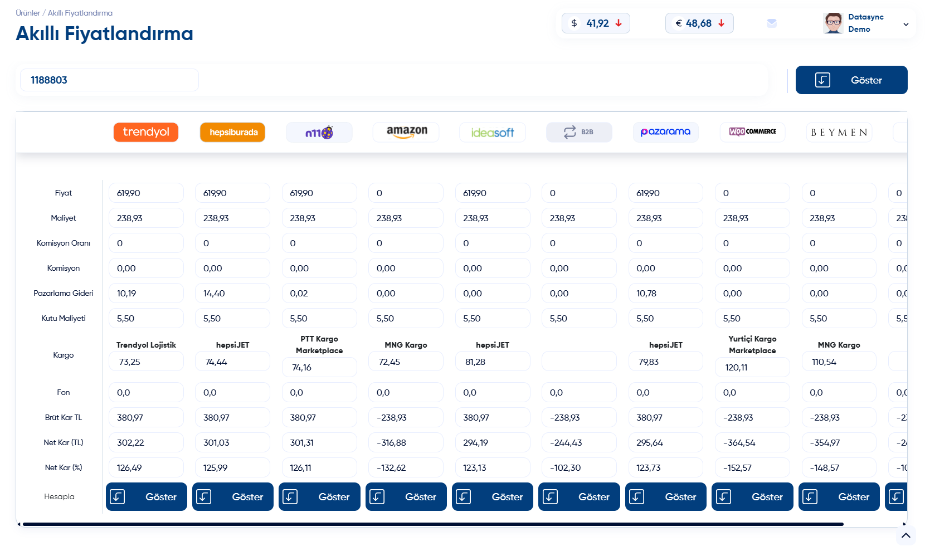Choose the n11 marketplace logo
925x556 pixels.
click(319, 133)
